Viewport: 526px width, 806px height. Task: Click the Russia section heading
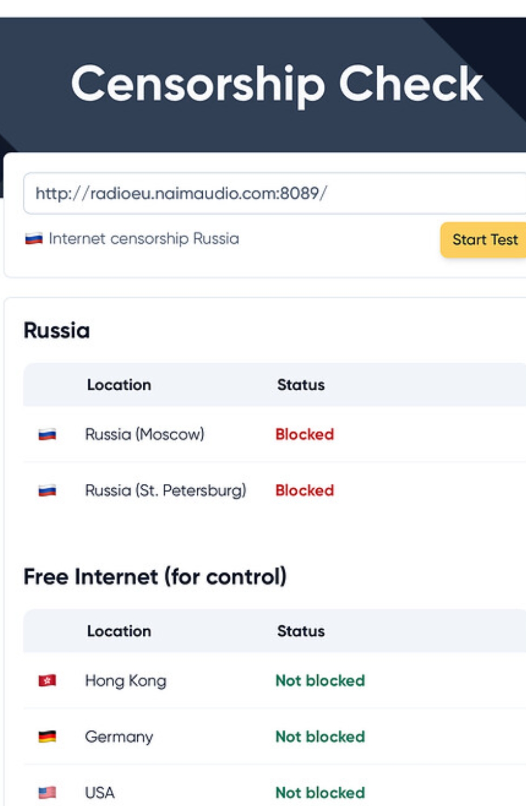(57, 330)
